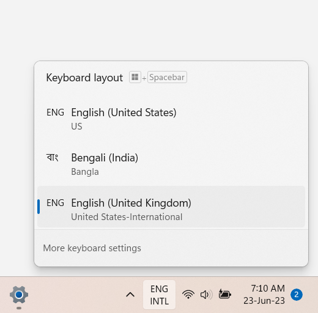Select English (United Kingdom) layout
The image size is (318, 313).
[x=171, y=207]
